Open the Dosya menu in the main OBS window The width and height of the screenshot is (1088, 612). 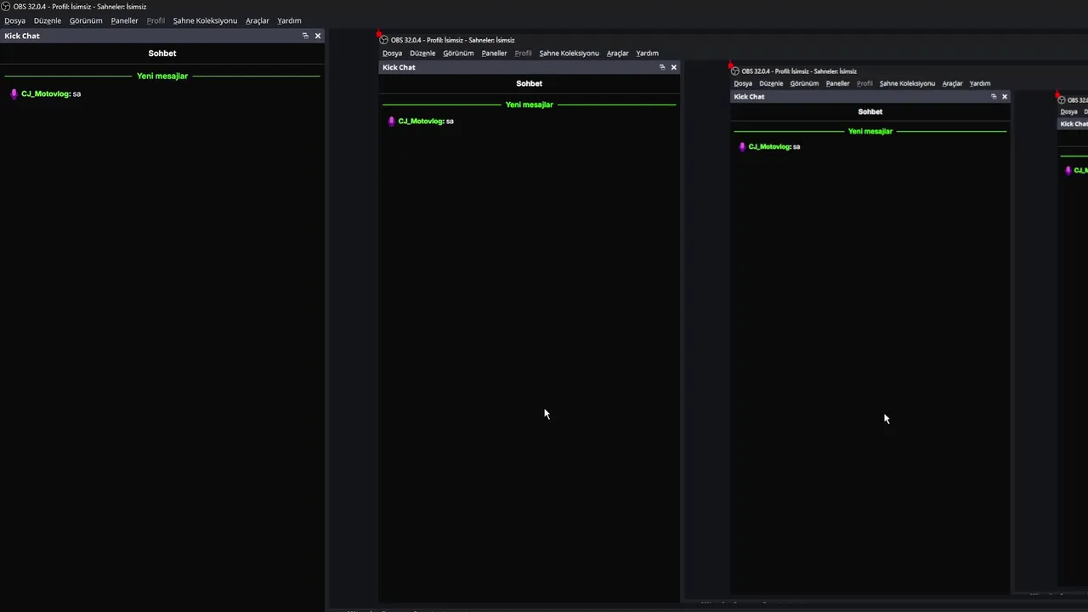[14, 20]
